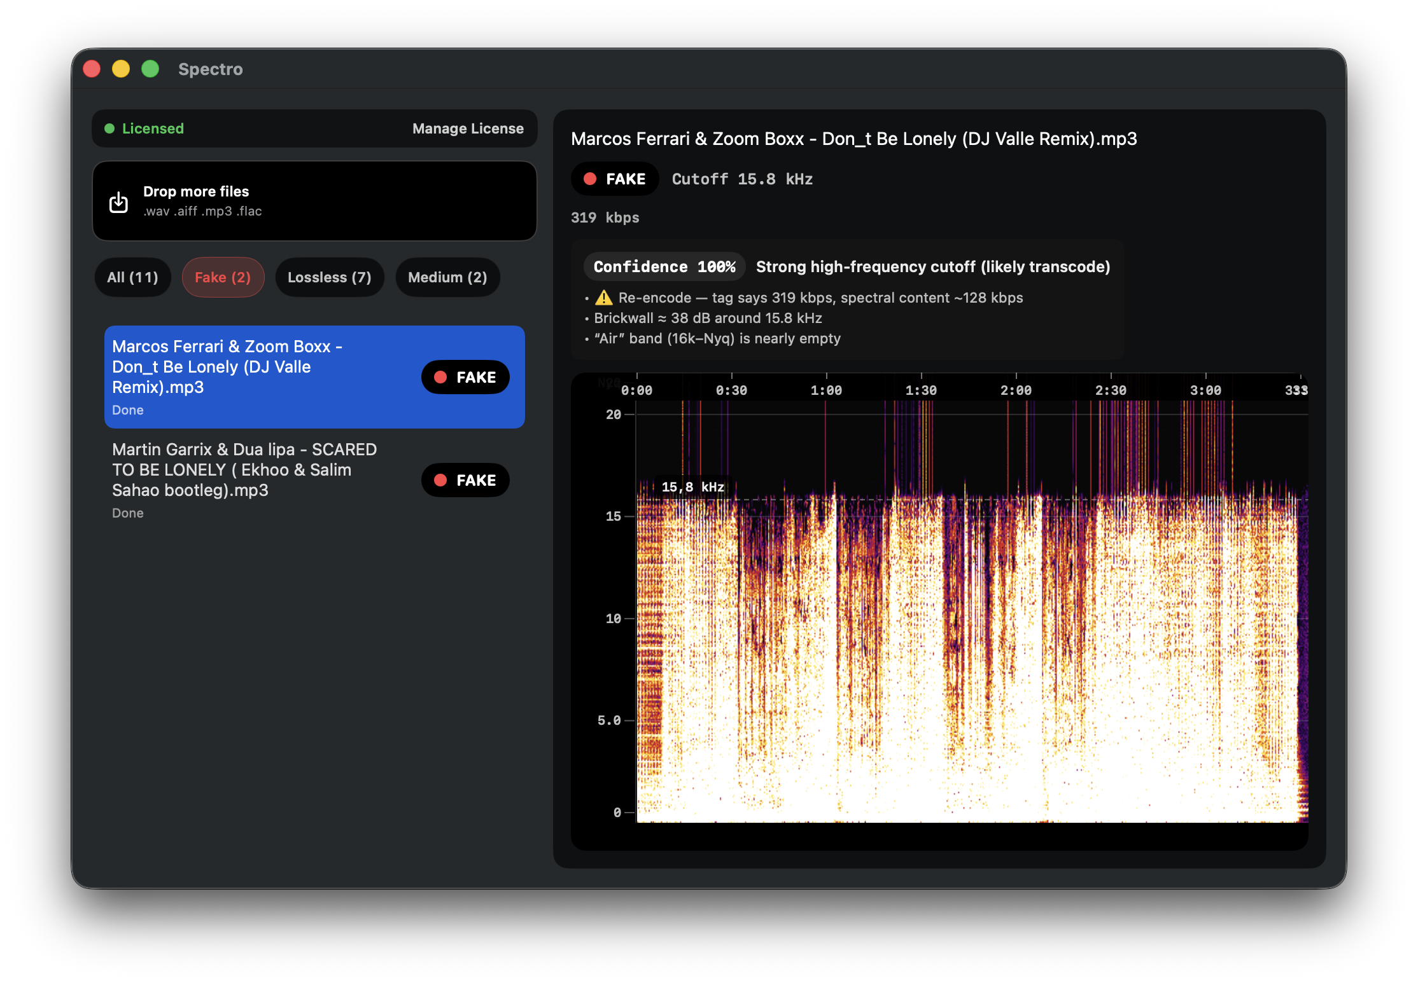The height and width of the screenshot is (983, 1418).
Task: Click the 1:30 mark on spectrogram timeline
Action: (920, 390)
